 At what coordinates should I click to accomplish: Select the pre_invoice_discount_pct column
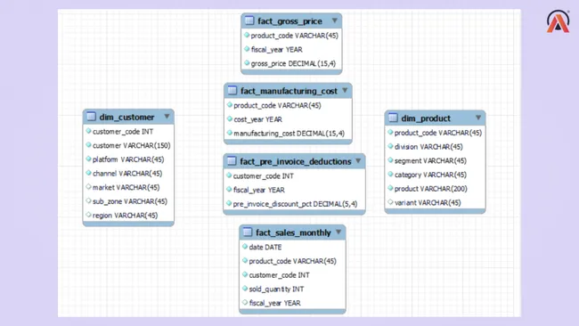[294, 204]
